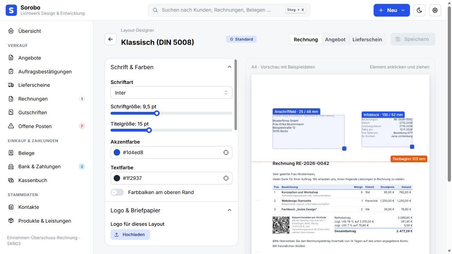Image resolution: width=452 pixels, height=254 pixels.
Task: Click the Auftragsbestätigungen clipboard icon
Action: pos(11,72)
